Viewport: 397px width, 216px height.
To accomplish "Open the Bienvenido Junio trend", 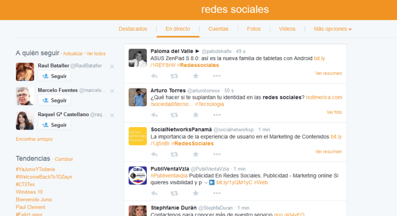I will point(34,200).
